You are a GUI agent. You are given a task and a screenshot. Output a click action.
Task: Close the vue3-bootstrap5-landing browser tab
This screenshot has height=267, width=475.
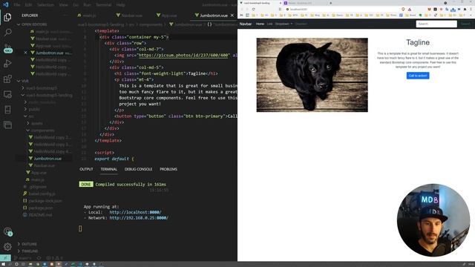[281, 3]
